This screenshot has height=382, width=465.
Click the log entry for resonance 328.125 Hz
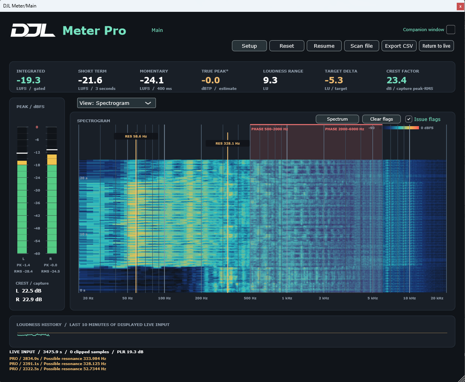pos(58,363)
